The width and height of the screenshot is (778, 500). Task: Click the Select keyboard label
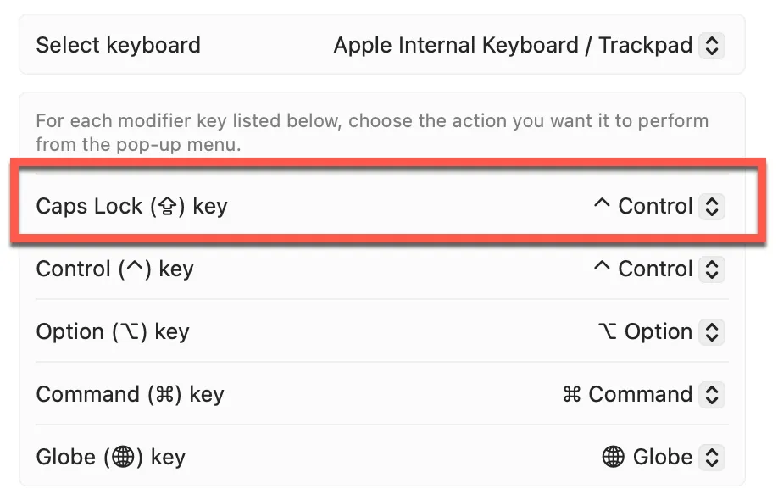coord(118,45)
